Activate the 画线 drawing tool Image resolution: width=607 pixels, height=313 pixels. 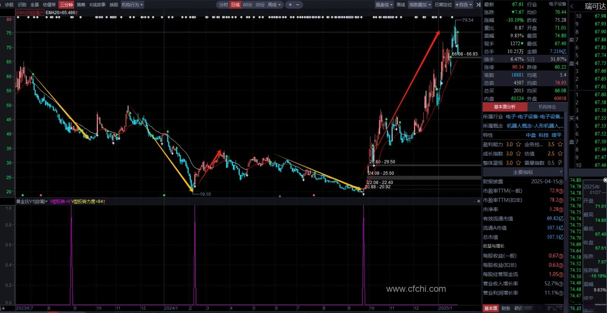401,5
